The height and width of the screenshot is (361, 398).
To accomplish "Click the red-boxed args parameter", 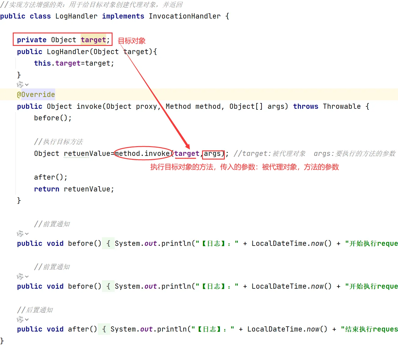I will tap(213, 153).
